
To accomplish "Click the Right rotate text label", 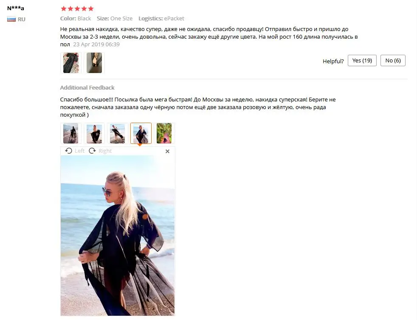I will [x=105, y=151].
